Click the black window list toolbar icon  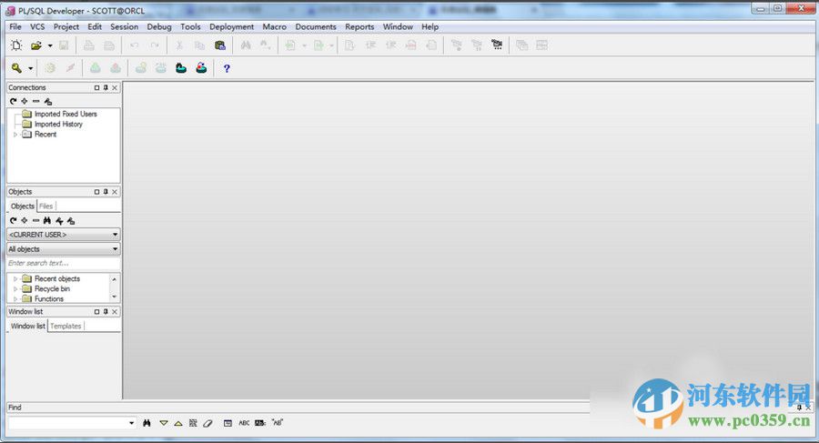497,45
